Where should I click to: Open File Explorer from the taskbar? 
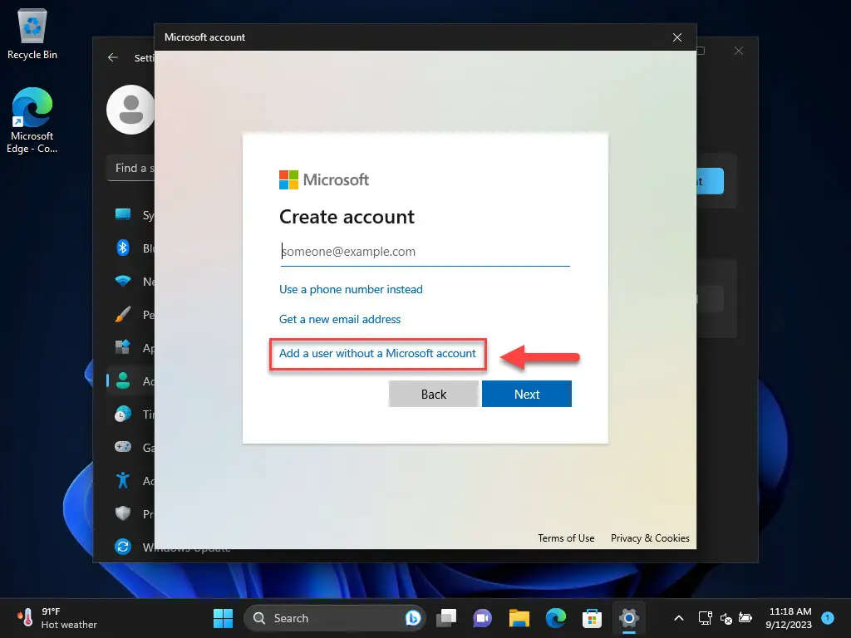(x=519, y=618)
